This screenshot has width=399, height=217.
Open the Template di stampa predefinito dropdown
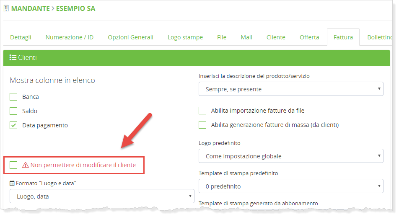point(290,186)
